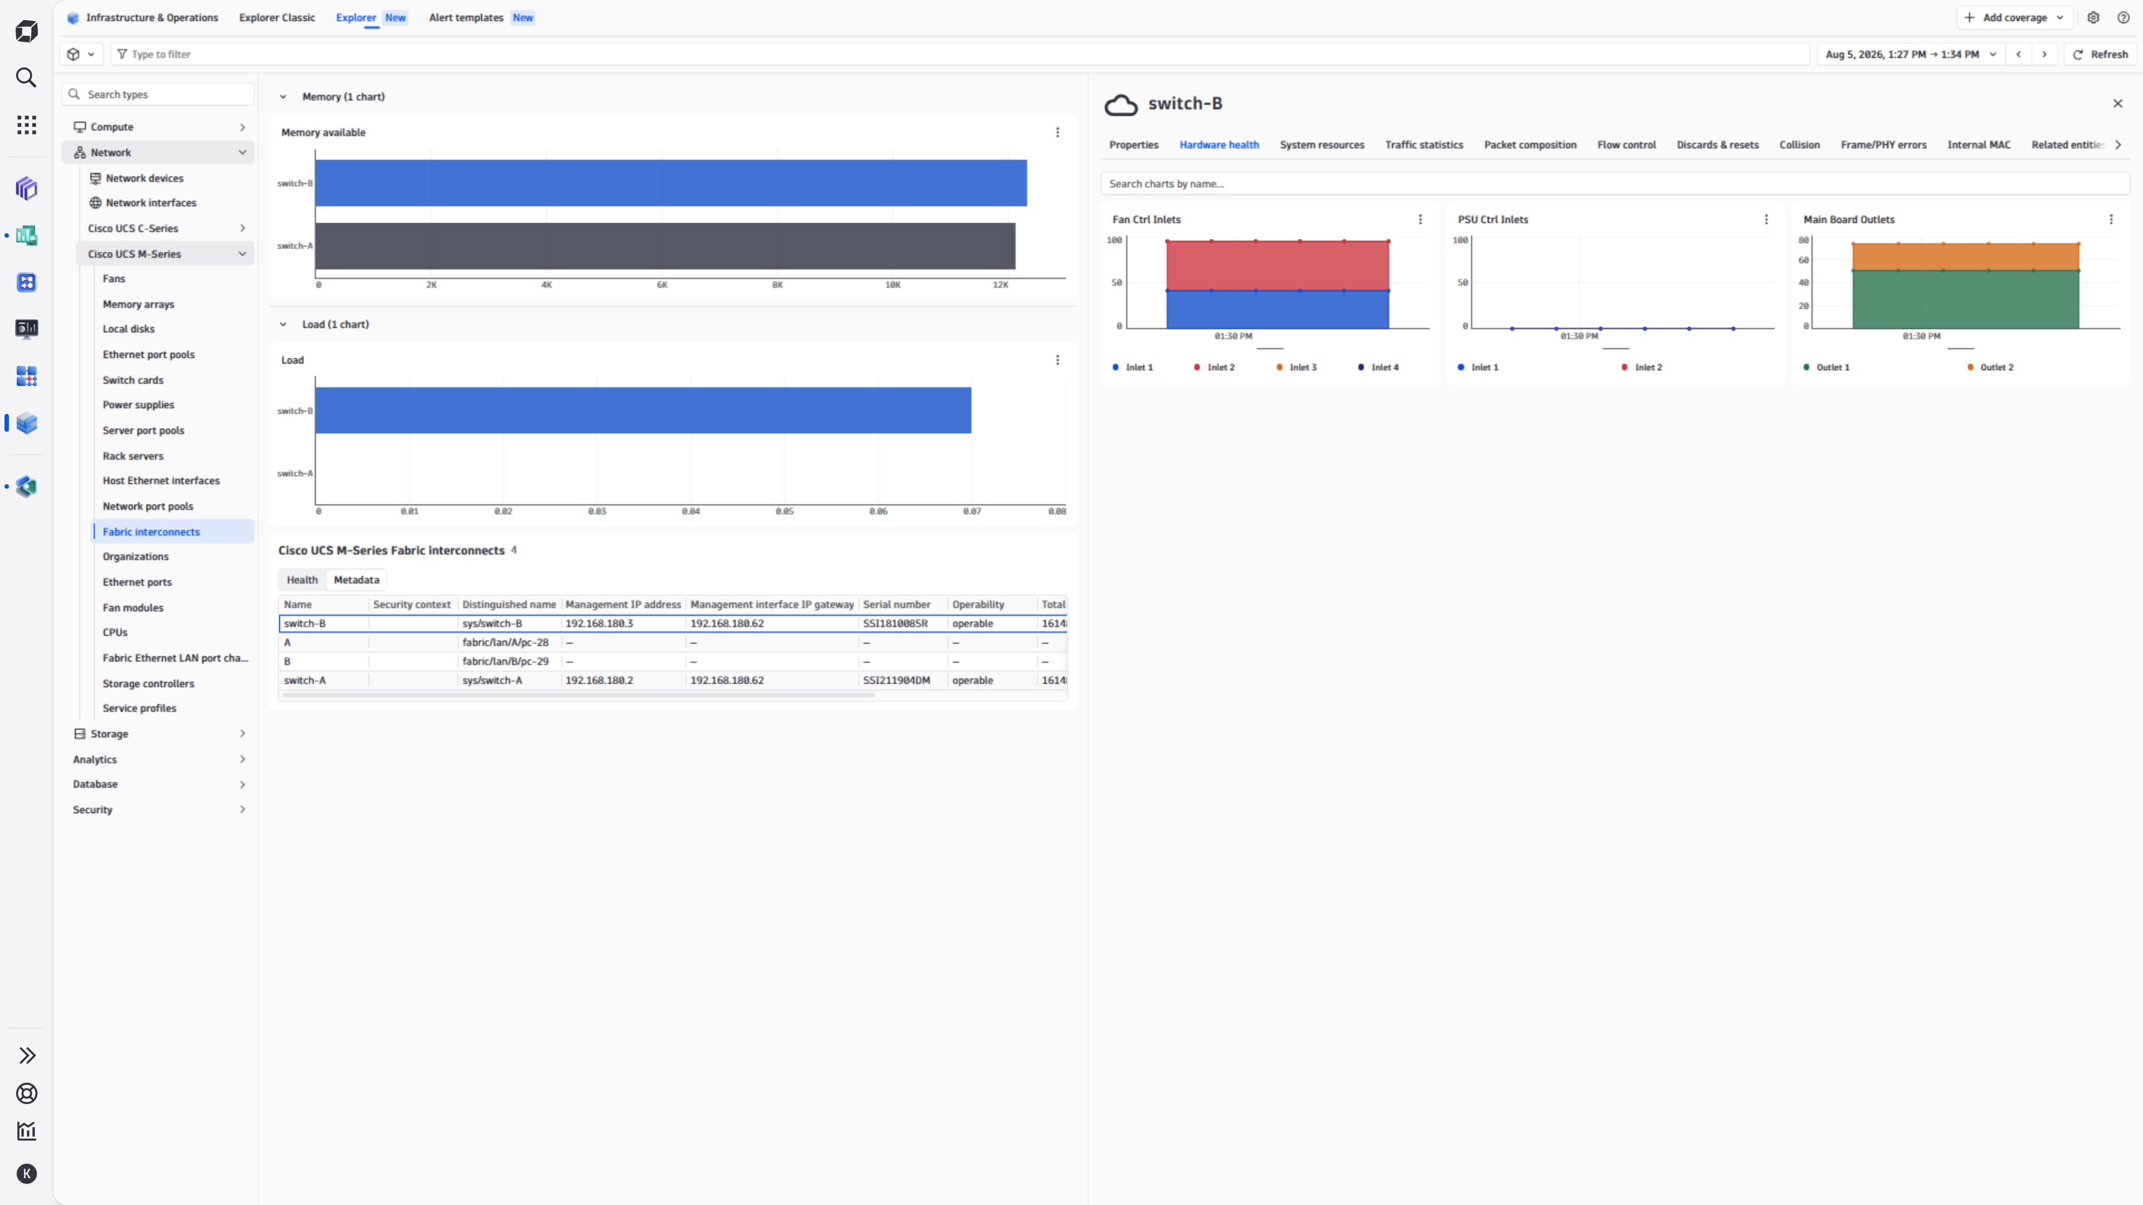The image size is (2143, 1205).
Task: Open the help question mark icon
Action: click(x=2123, y=17)
